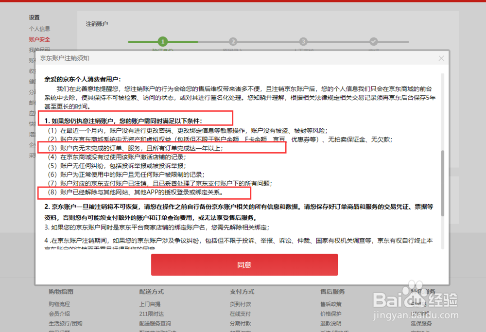Click condition (8) about 授权登录 text

coord(136,192)
